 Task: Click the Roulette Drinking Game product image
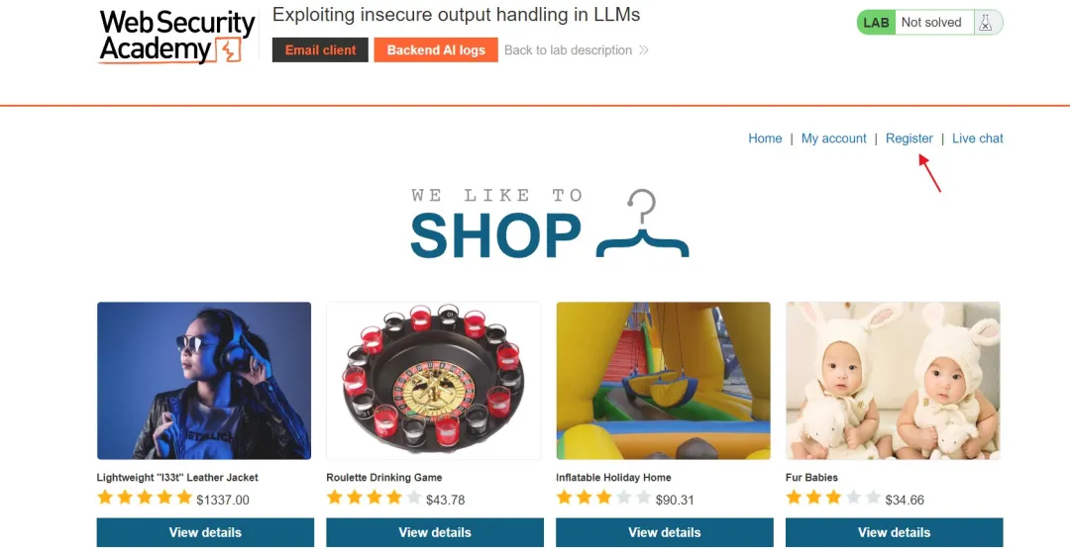click(x=433, y=381)
